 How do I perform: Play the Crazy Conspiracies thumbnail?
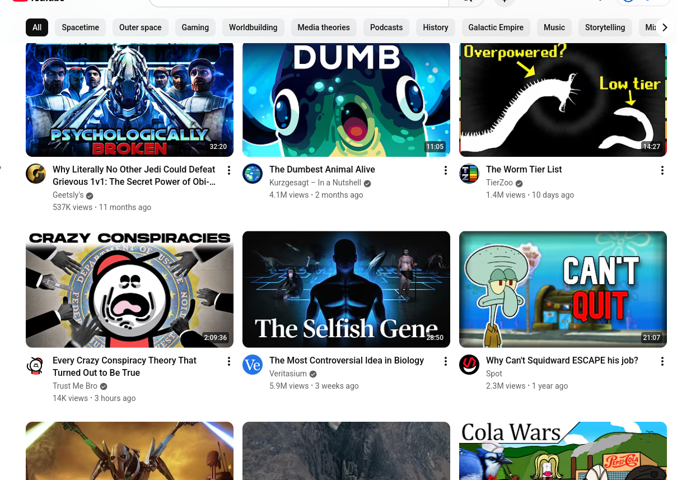(129, 290)
